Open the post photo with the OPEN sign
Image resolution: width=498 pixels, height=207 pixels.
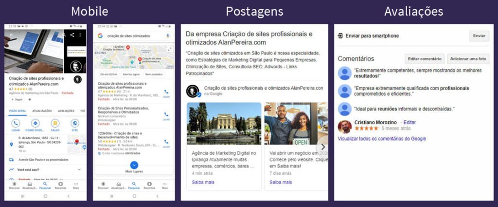click(x=296, y=123)
